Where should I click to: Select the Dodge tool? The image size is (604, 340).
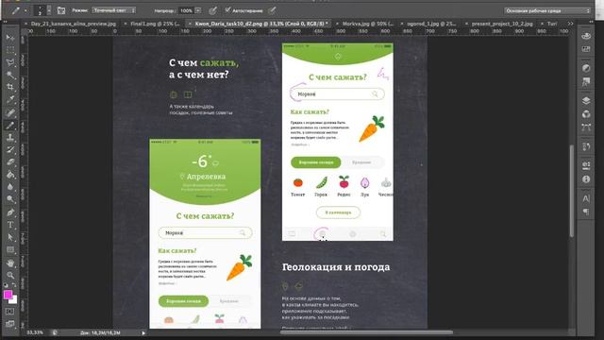coord(10,199)
